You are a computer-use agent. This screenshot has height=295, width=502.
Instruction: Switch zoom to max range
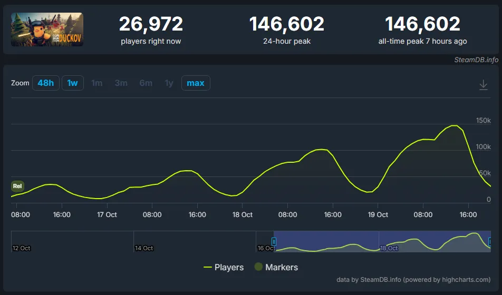196,83
